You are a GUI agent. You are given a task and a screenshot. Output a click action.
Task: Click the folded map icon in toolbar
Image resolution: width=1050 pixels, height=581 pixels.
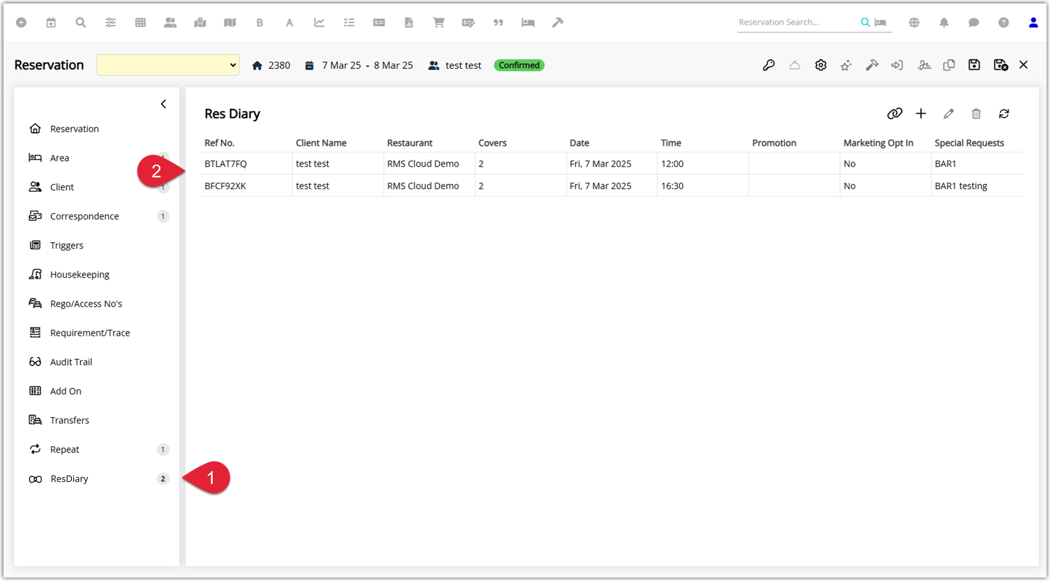tap(230, 22)
